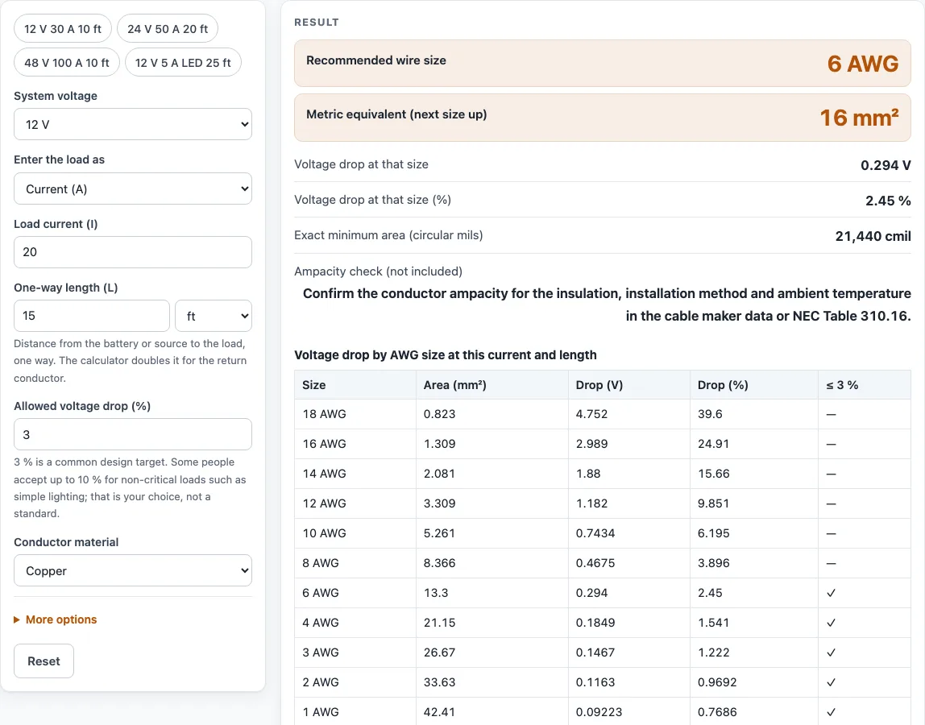Expand the More options section

56,619
